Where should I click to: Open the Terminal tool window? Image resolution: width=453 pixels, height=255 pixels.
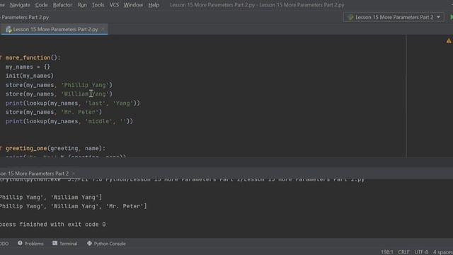click(65, 244)
